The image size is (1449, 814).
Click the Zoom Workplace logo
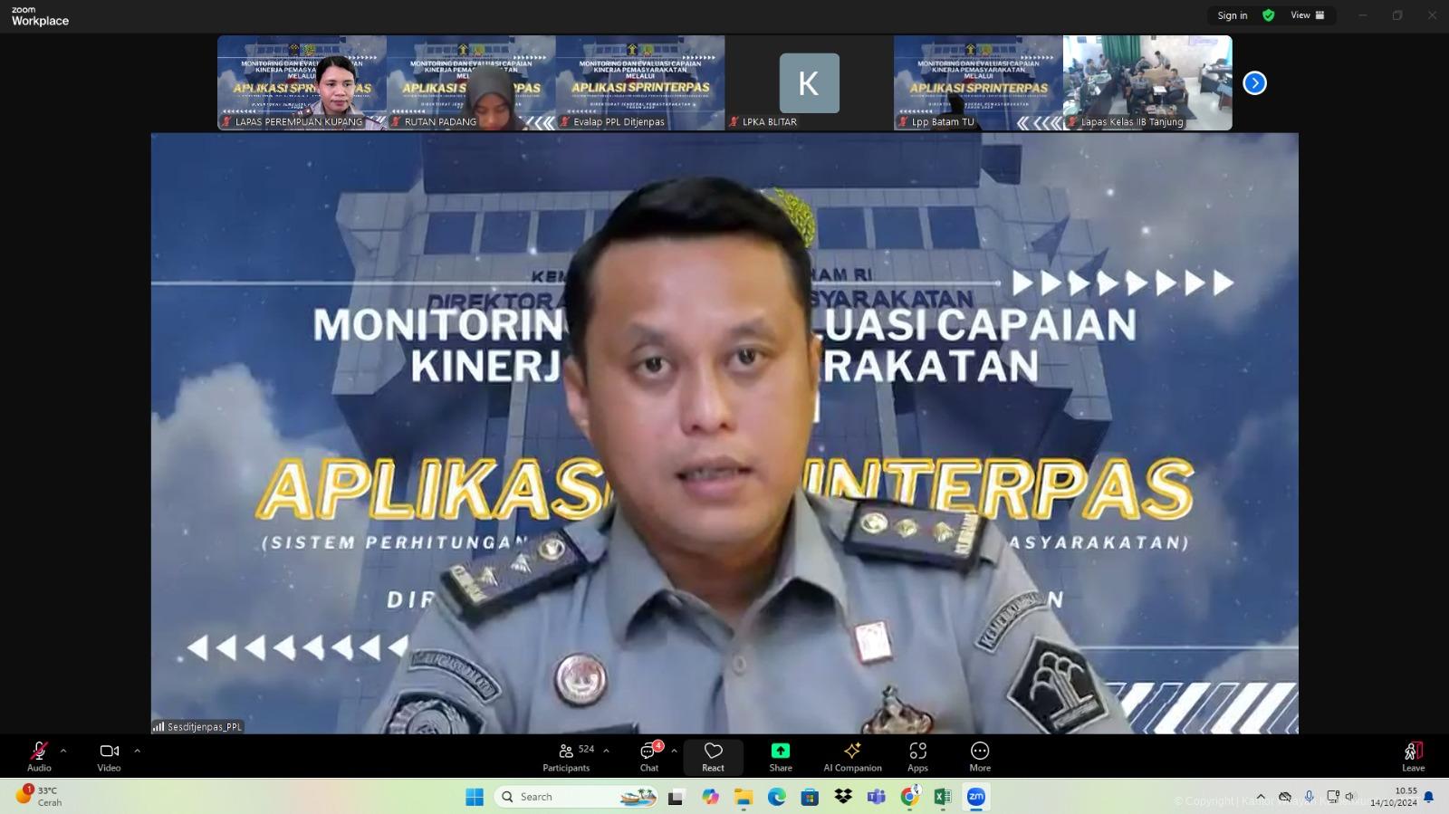(40, 16)
